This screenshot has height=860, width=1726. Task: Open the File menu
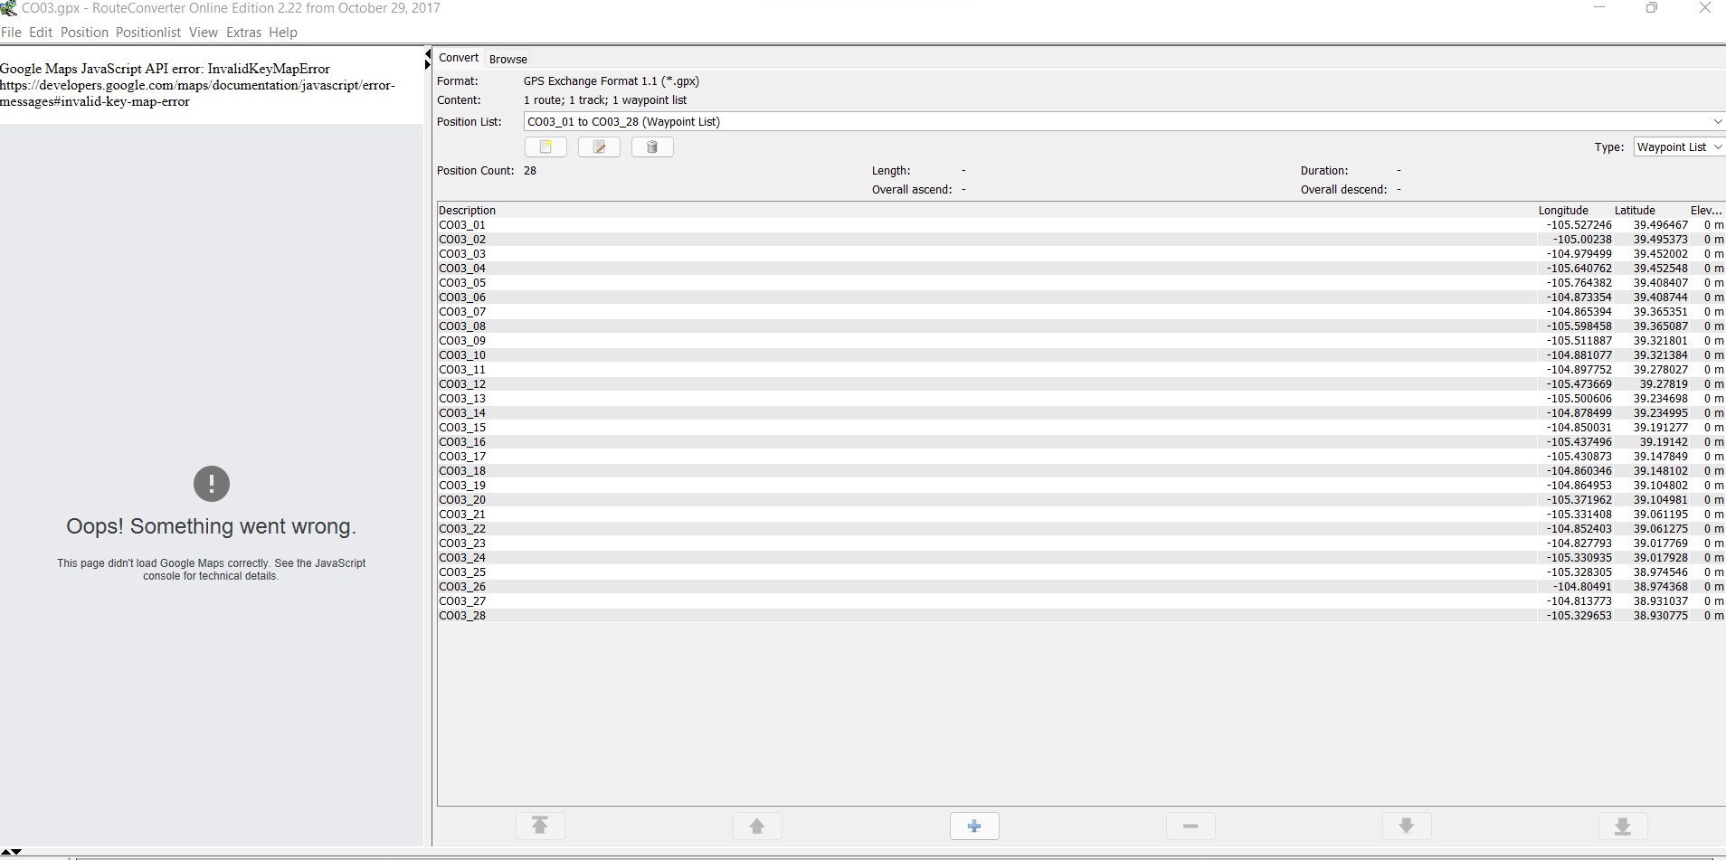pos(12,33)
